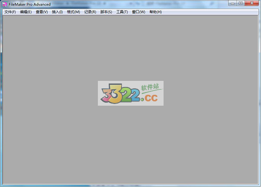Open the 文件(F) menu
Image resolution: width=261 pixels, height=187 pixels.
[x=10, y=12]
